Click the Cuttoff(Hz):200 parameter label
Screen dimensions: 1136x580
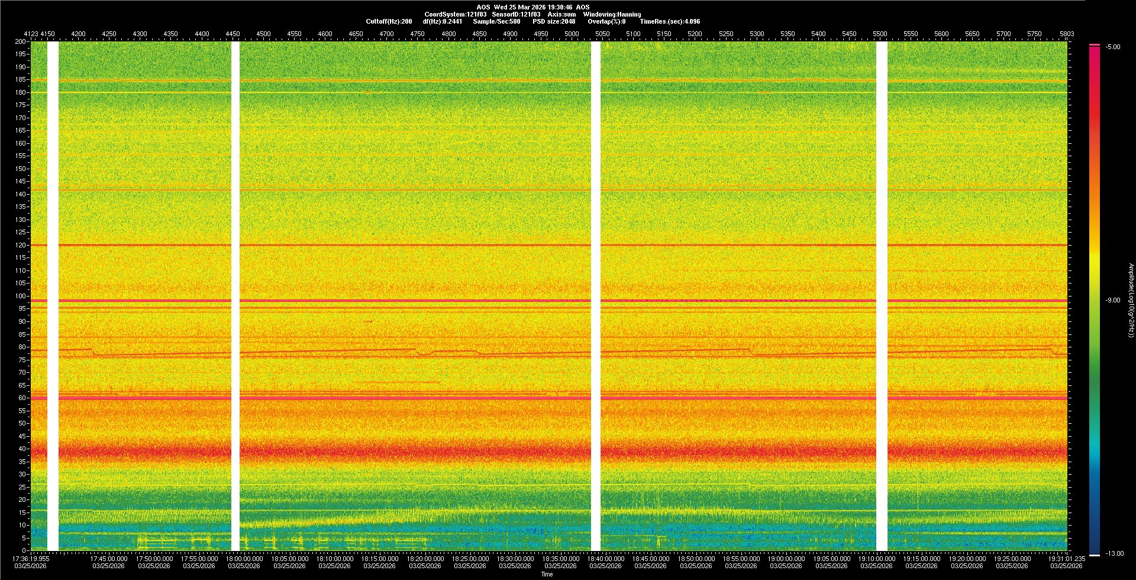pyautogui.click(x=389, y=21)
